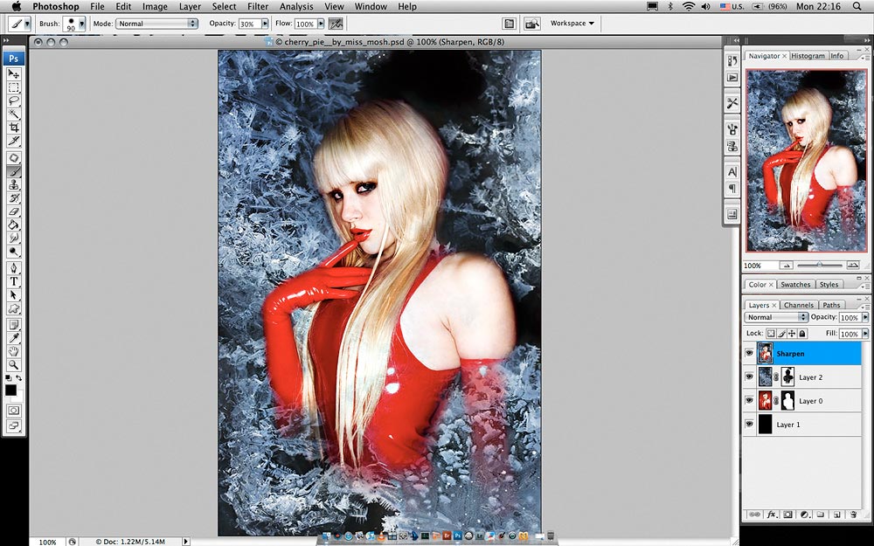The width and height of the screenshot is (874, 546).
Task: Open the layer Fill arrow
Action: (865, 333)
